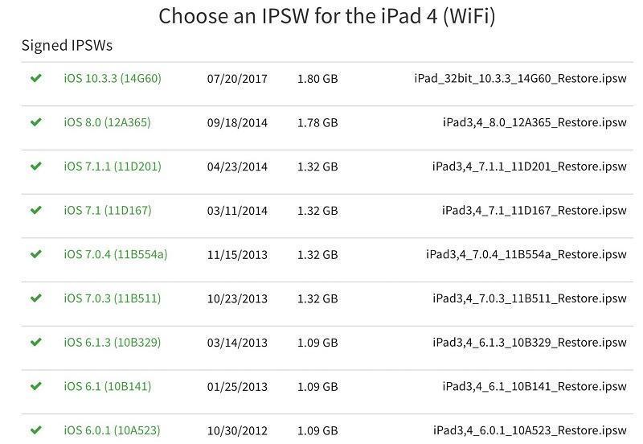Click the checkmark icon for iOS 6.1 (10B141)
Viewport: 643px width, 444px height.
coord(35,386)
